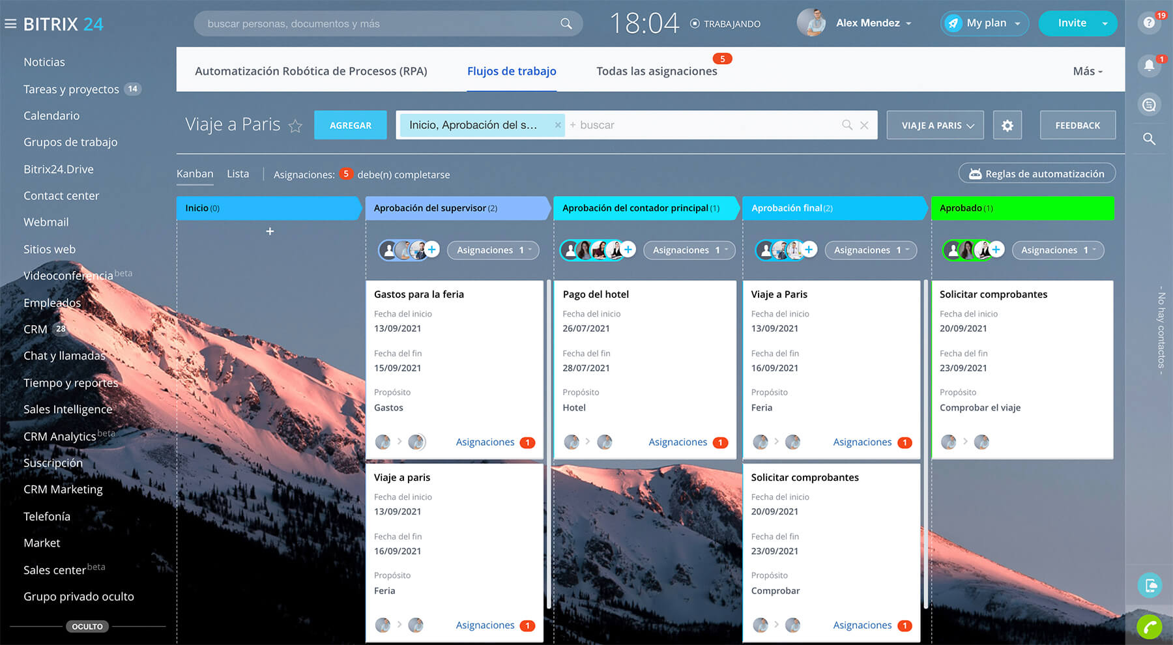Screen dimensions: 1173x645
Task: Open the settings gear next to Viaje a Paris
Action: [1007, 125]
